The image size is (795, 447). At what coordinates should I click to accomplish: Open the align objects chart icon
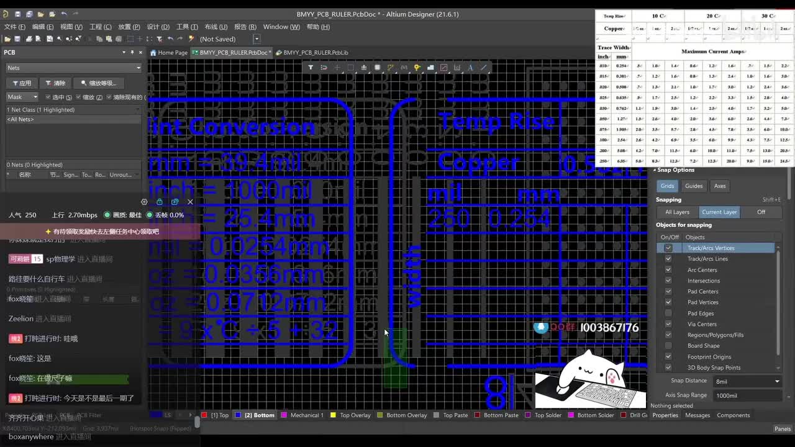click(x=363, y=68)
